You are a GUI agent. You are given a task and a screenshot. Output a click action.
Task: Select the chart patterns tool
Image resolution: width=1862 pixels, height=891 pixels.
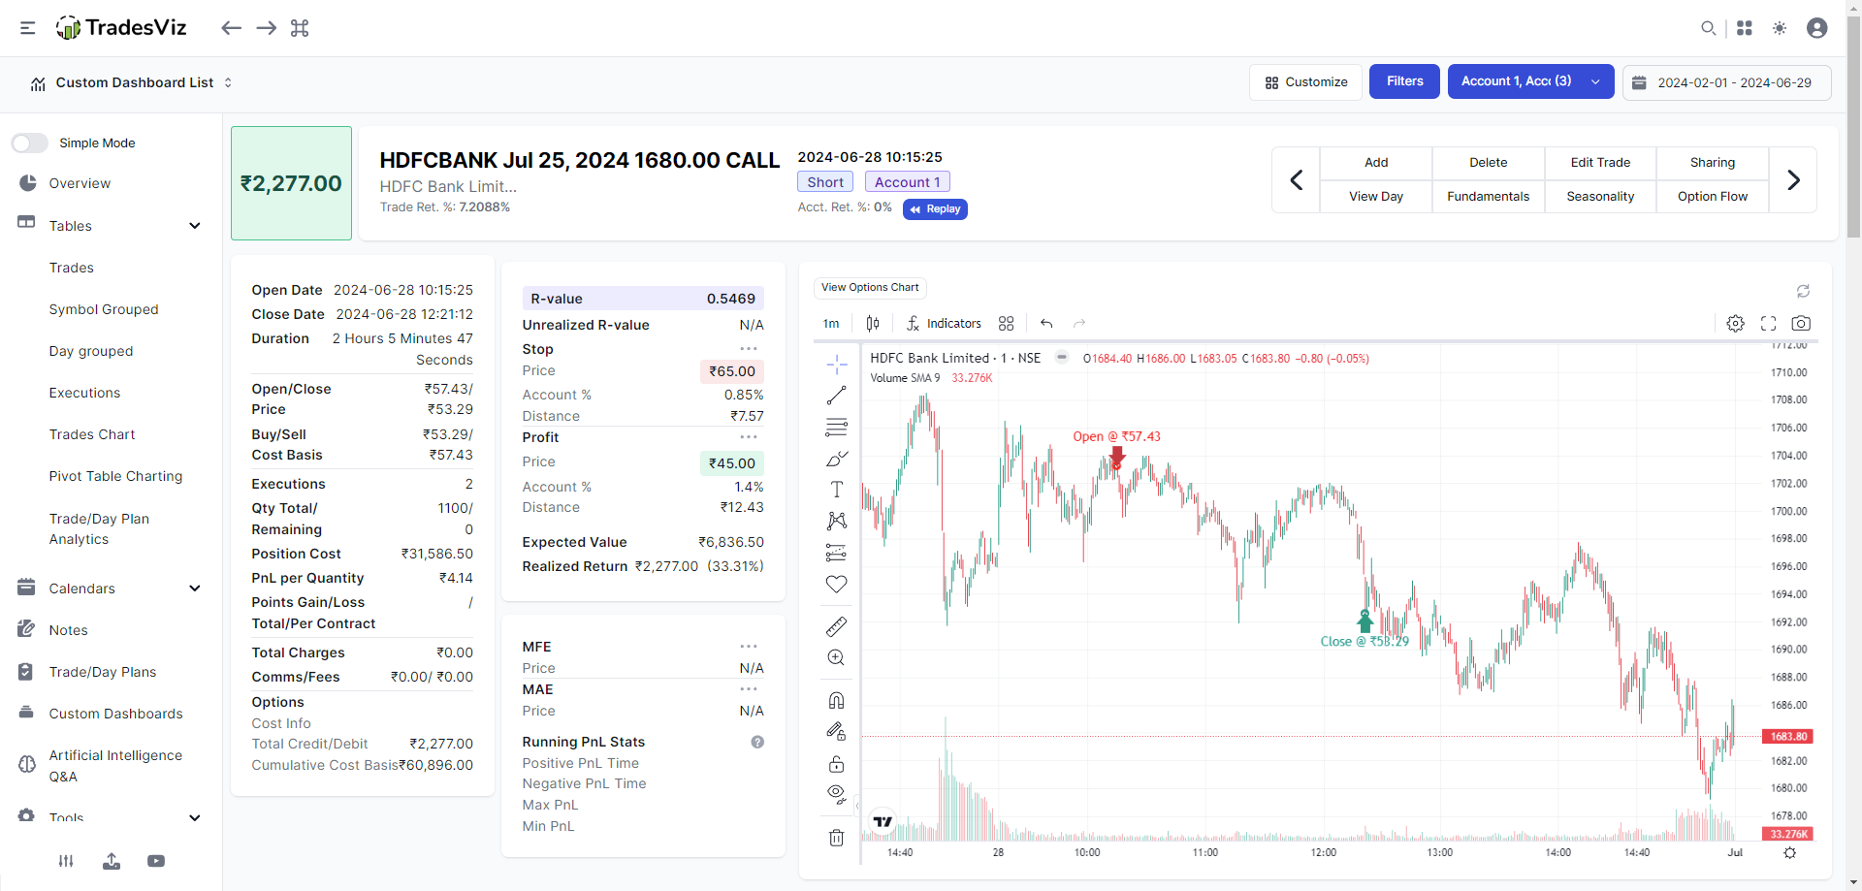837,521
